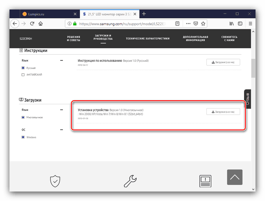Click the 2015-01-28 driver date

tap(83, 118)
